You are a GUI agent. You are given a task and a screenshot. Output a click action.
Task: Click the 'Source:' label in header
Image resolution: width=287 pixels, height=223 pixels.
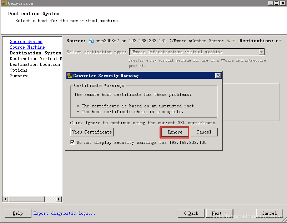76,41
